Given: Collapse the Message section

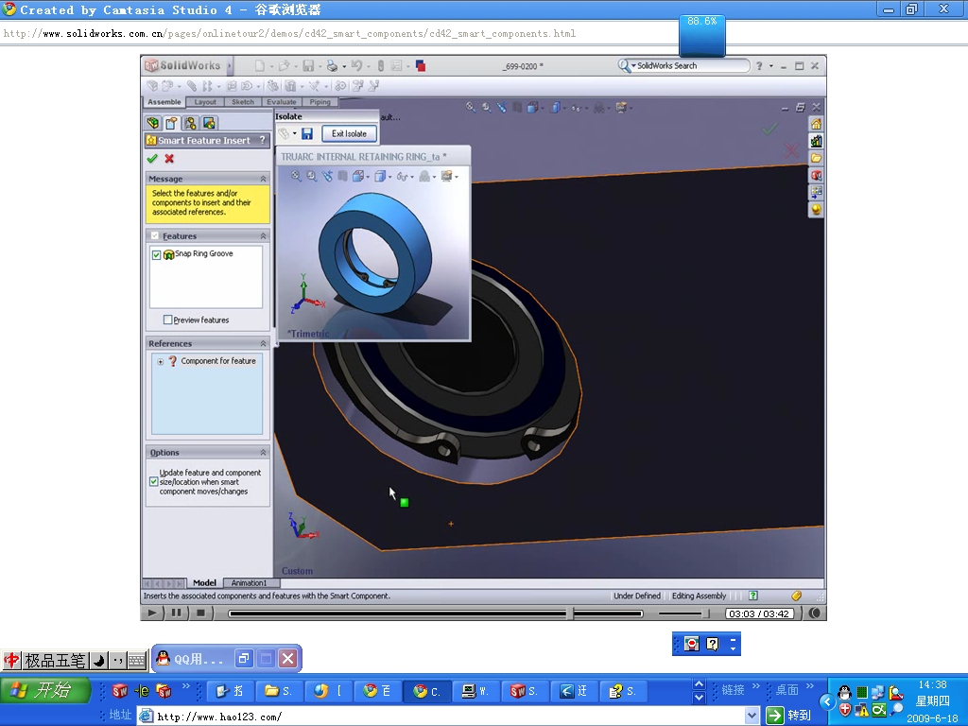Looking at the screenshot, I should [263, 179].
